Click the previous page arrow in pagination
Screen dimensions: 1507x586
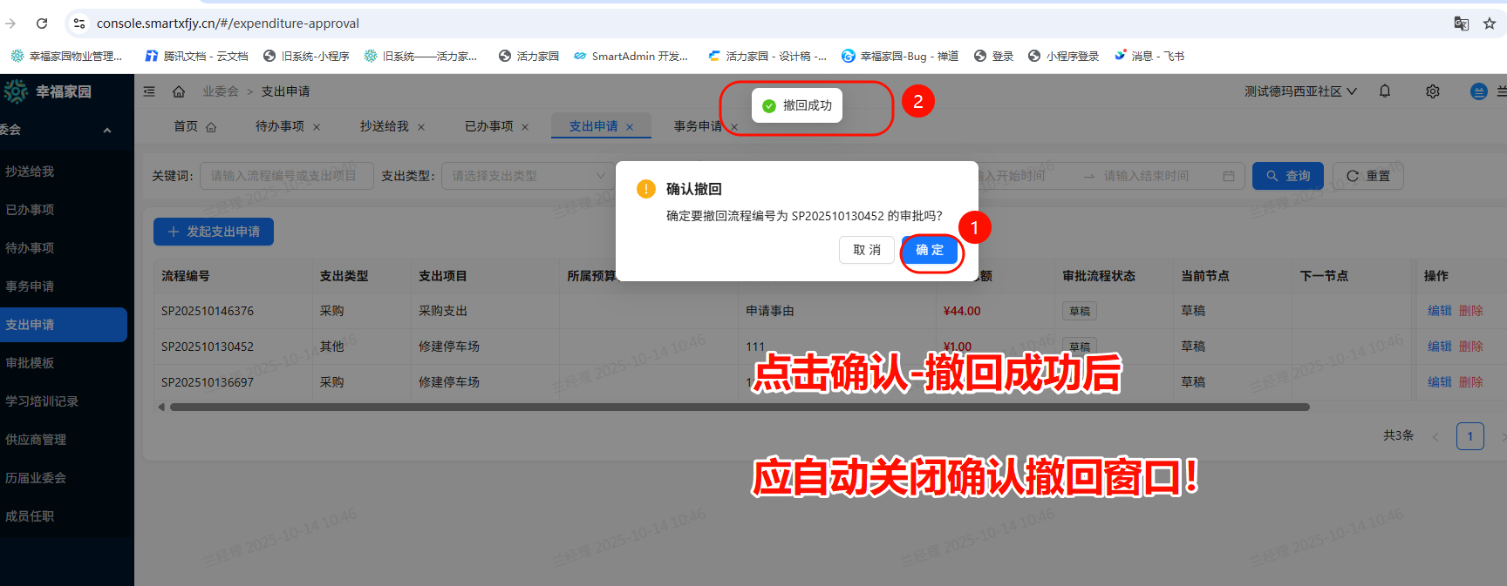1435,436
